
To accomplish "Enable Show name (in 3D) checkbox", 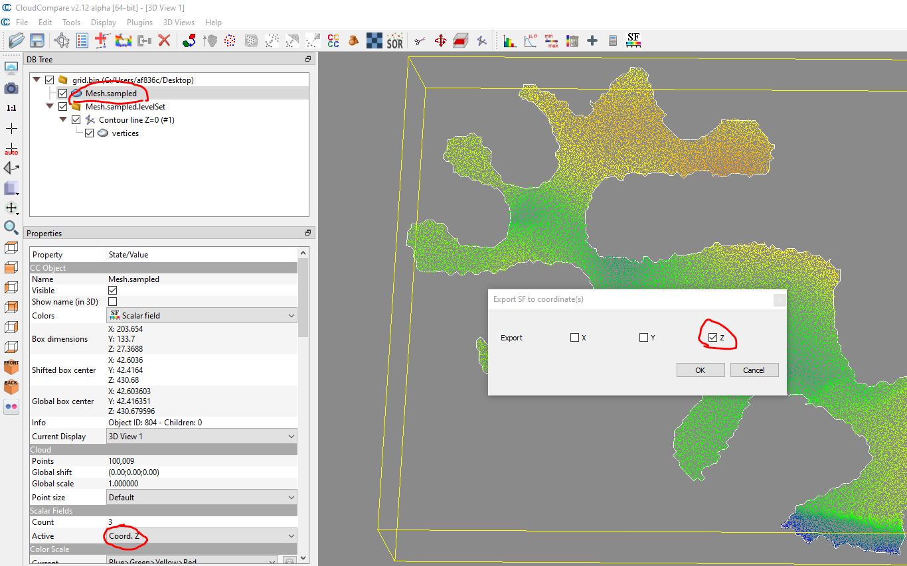I will [112, 302].
